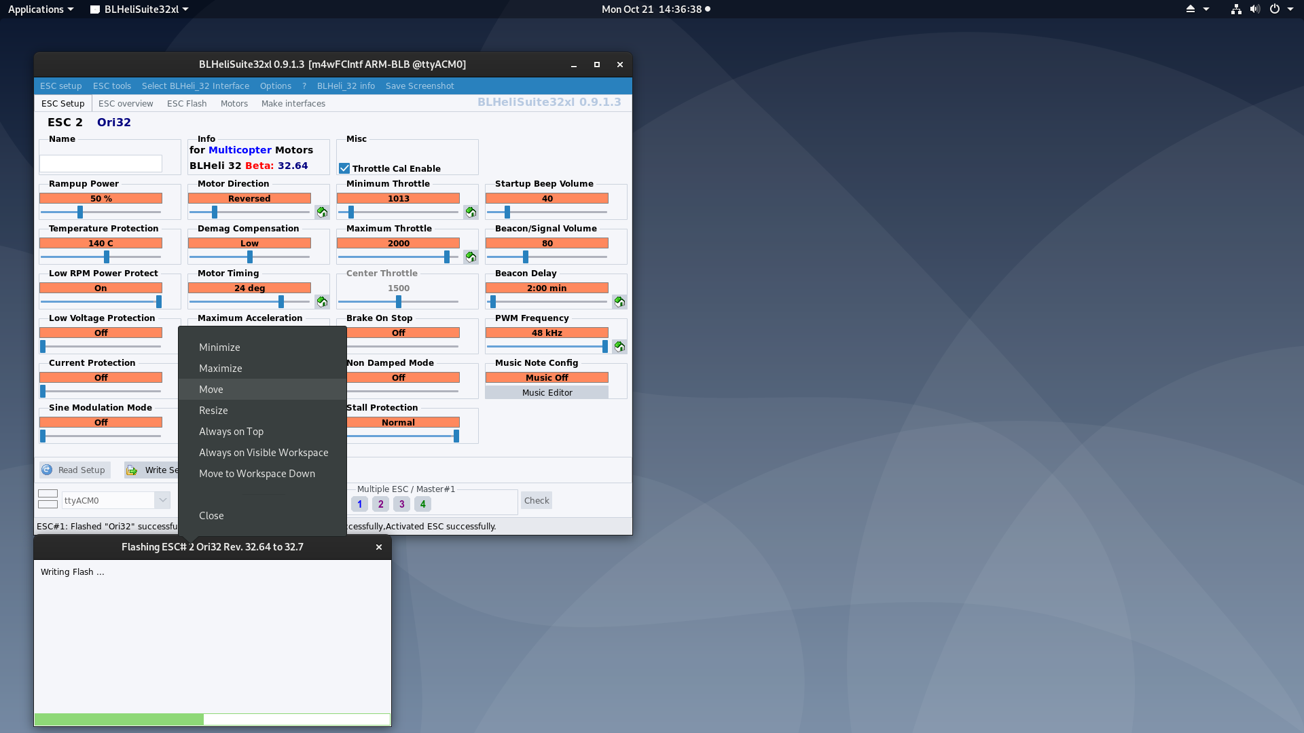Select the ESC Setup tab
The width and height of the screenshot is (1304, 733).
[x=63, y=103]
